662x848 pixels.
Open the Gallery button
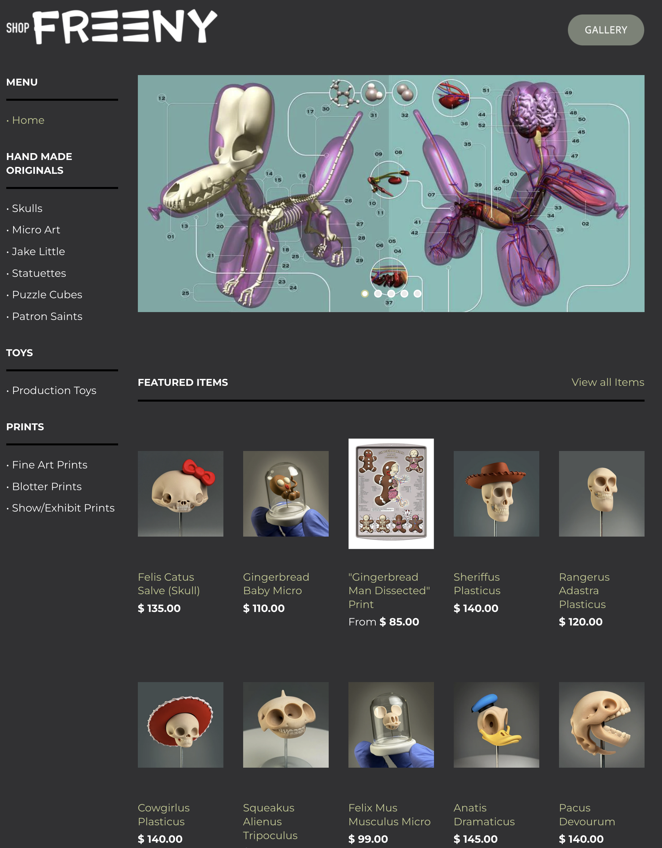pyautogui.click(x=606, y=30)
